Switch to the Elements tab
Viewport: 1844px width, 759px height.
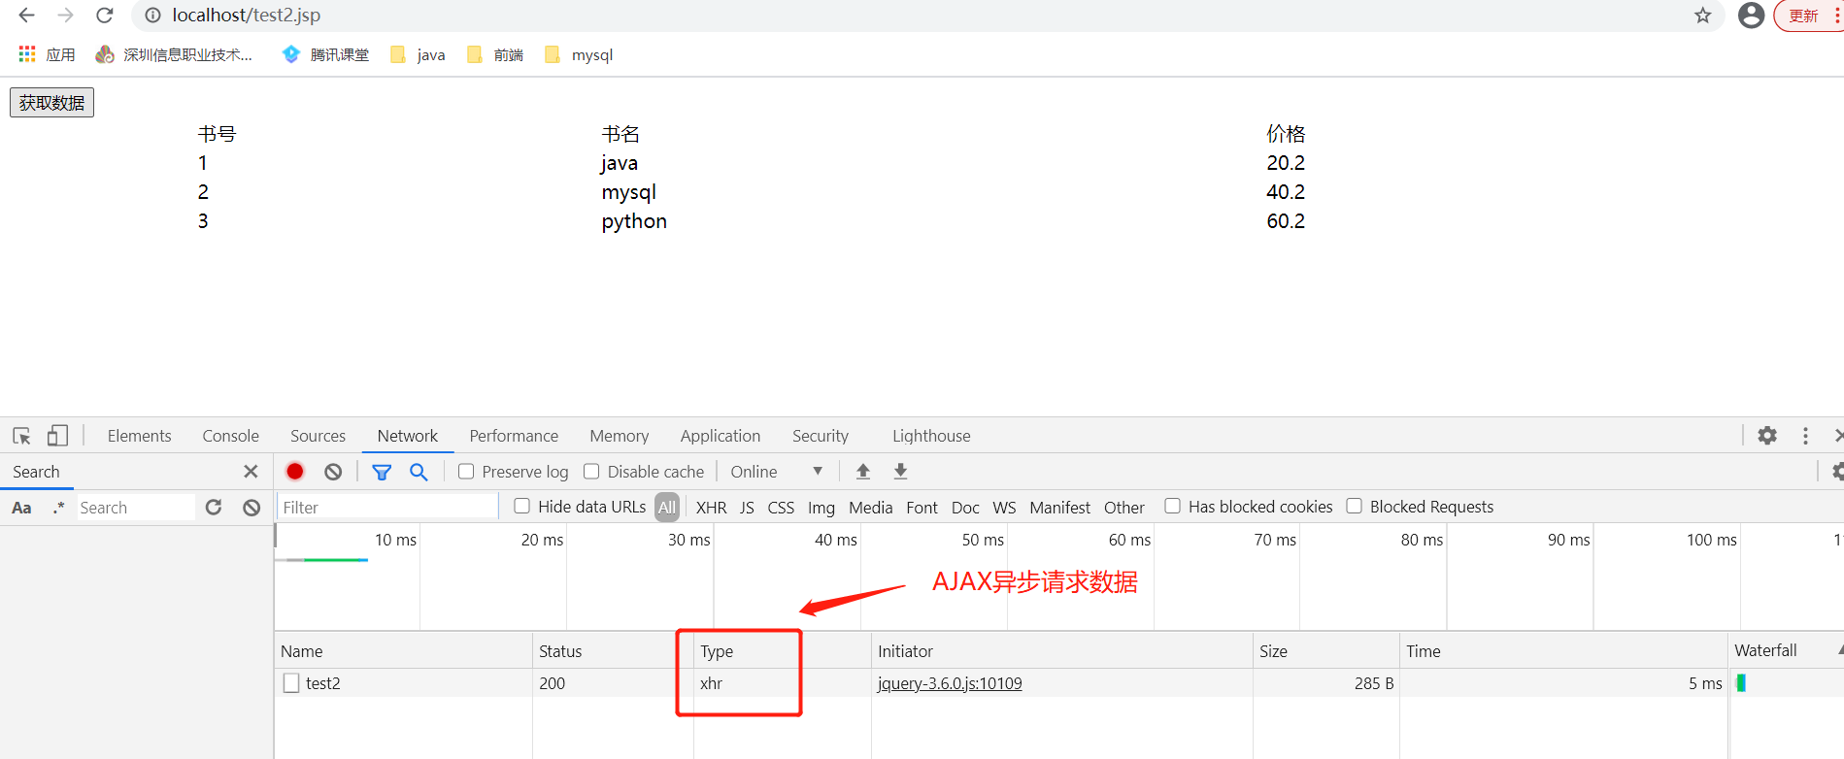(x=139, y=436)
